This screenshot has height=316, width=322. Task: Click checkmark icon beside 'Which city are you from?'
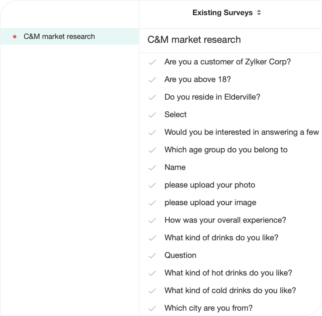[x=152, y=308]
